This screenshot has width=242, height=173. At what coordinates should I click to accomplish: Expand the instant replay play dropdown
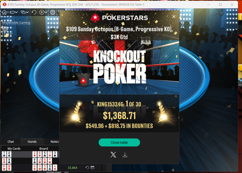(x=43, y=12)
